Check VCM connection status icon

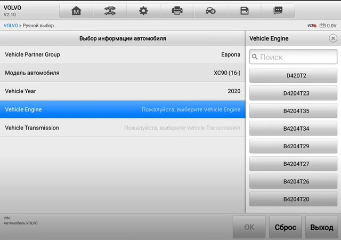[312, 26]
